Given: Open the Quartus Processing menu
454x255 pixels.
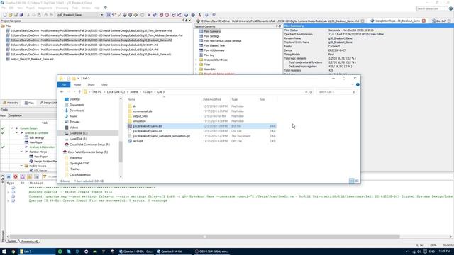Looking at the screenshot, I should pos(62,8).
